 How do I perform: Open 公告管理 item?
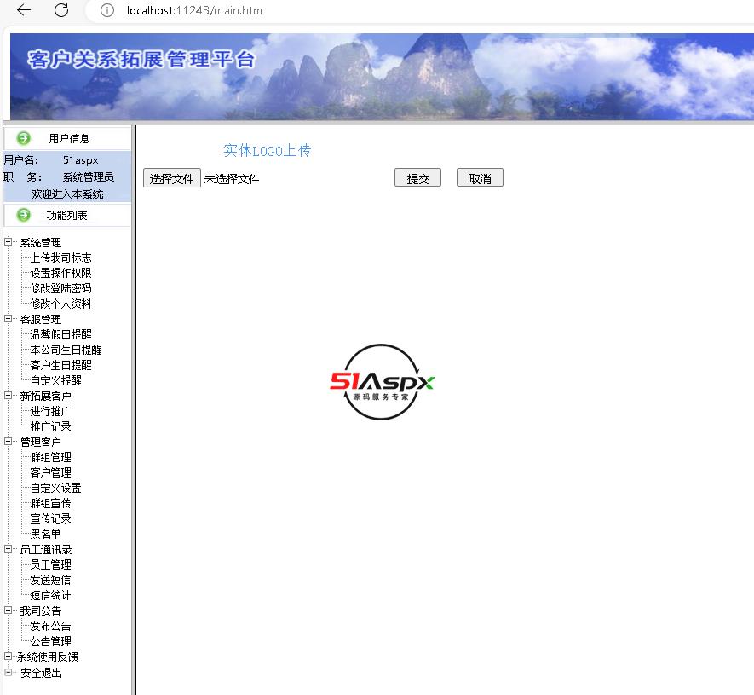click(x=50, y=641)
